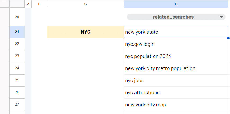This screenshot has height=114, width=230.
Task: Select the highlighted column D header
Action: tap(176, 4)
